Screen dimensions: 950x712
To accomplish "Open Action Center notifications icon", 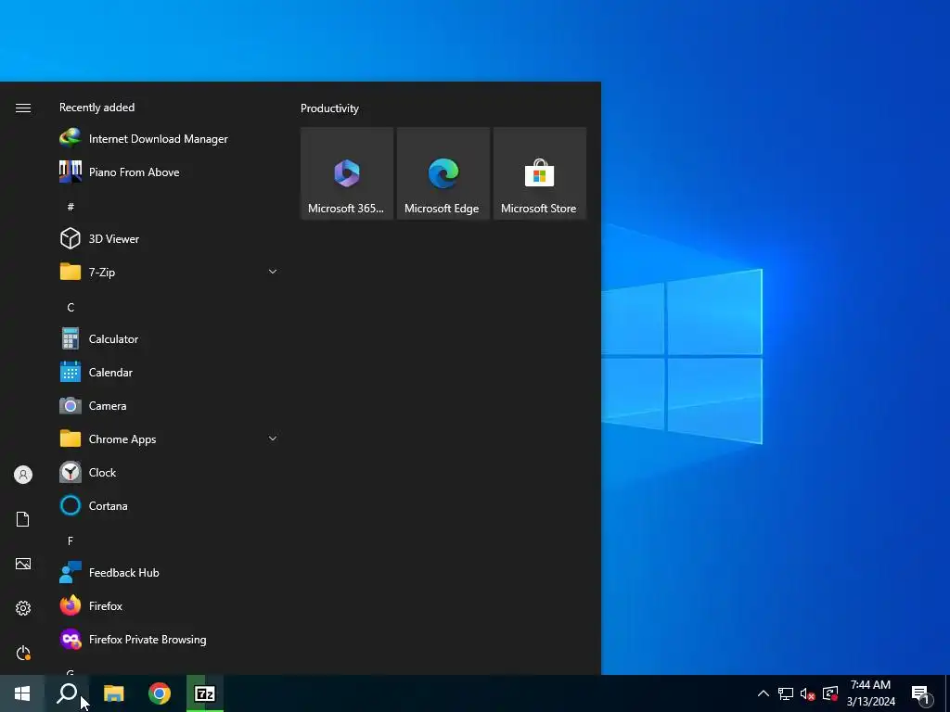I will tap(920, 693).
